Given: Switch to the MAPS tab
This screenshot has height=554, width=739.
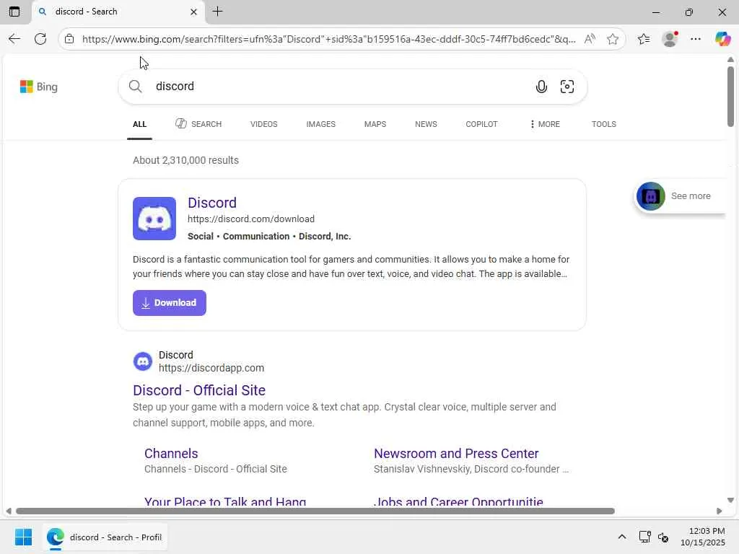Looking at the screenshot, I should click(375, 124).
